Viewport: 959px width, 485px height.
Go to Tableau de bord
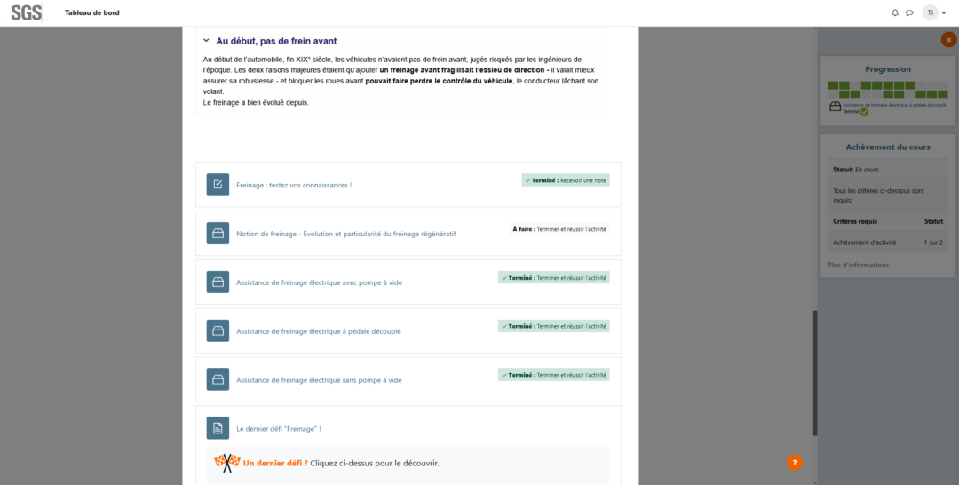click(x=92, y=12)
